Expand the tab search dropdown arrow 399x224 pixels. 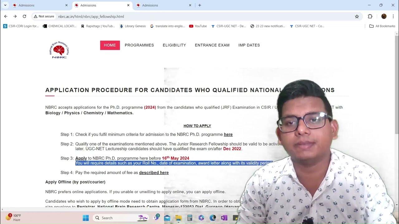coord(5,5)
